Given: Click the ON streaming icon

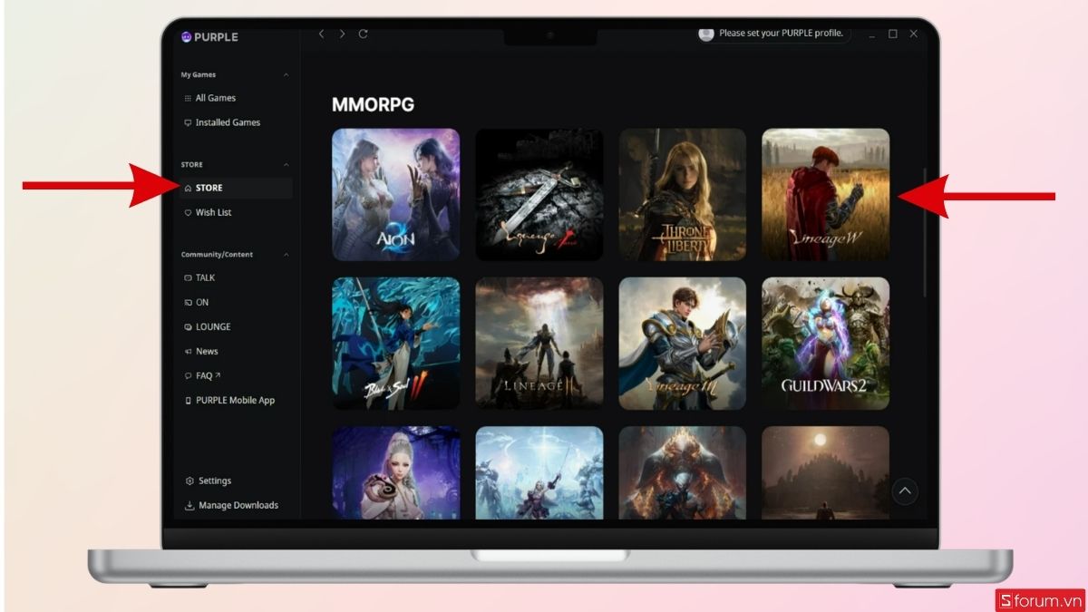Looking at the screenshot, I should coord(188,302).
